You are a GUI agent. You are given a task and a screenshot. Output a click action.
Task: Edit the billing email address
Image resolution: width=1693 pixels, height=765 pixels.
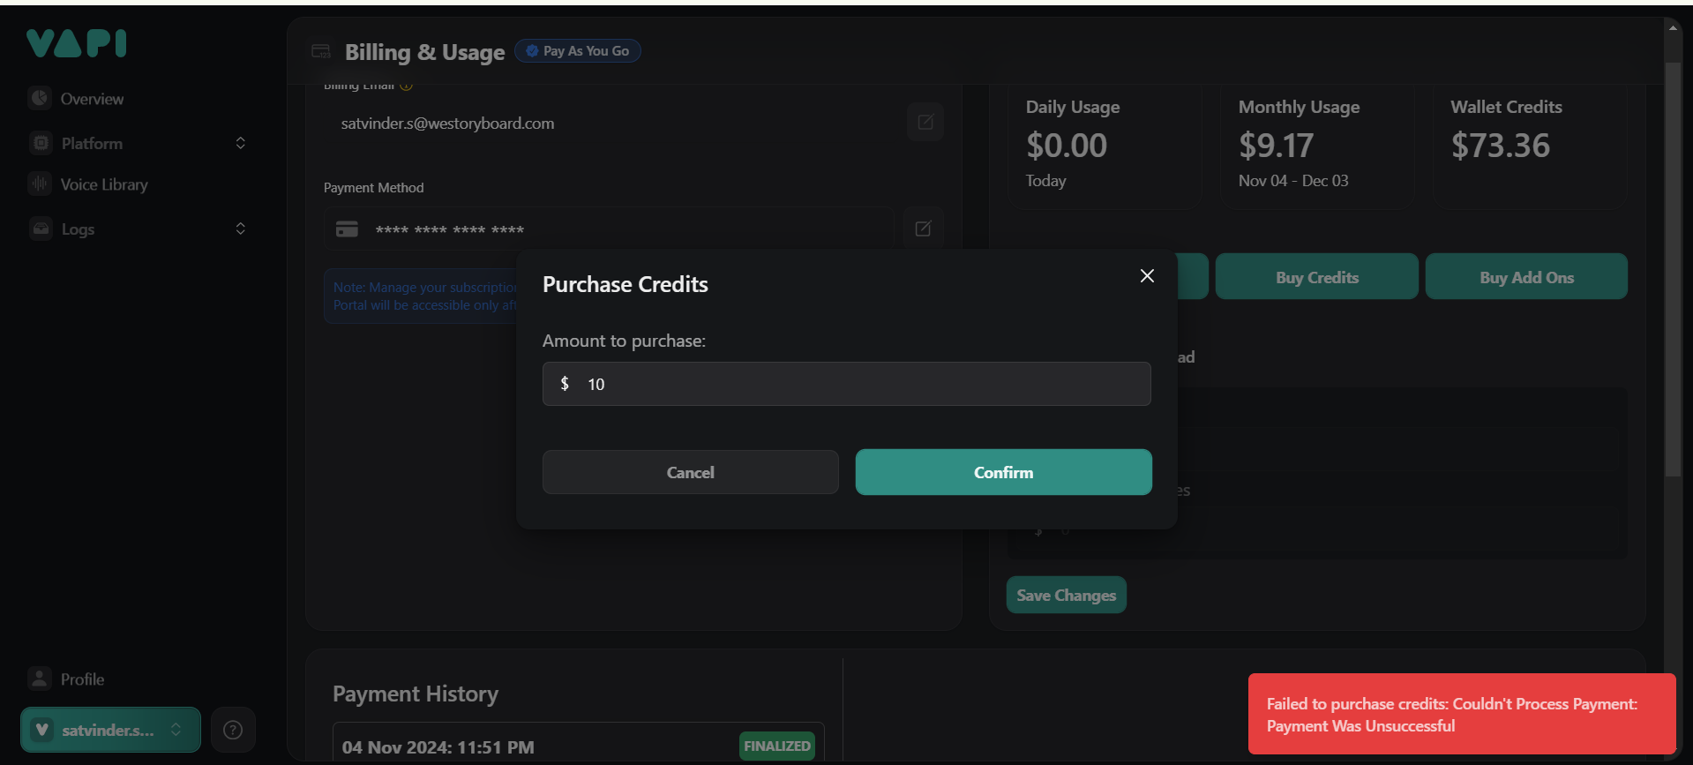[925, 122]
